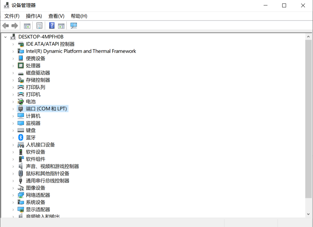Click the 图像设备 camera icon
The height and width of the screenshot is (227, 313).
coord(21,188)
